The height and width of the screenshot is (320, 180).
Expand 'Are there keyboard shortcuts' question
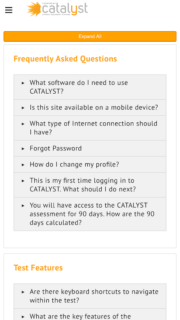point(90,296)
